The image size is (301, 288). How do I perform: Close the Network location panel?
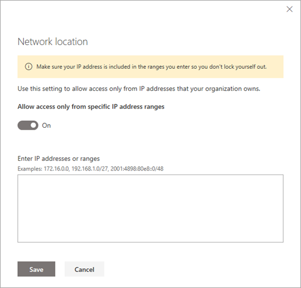coord(289,9)
